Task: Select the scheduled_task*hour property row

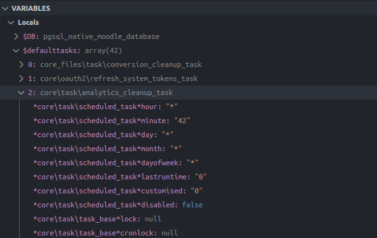Action: (x=189, y=107)
